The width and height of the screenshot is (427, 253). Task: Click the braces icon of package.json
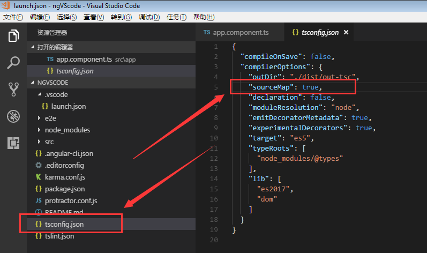tap(39, 189)
